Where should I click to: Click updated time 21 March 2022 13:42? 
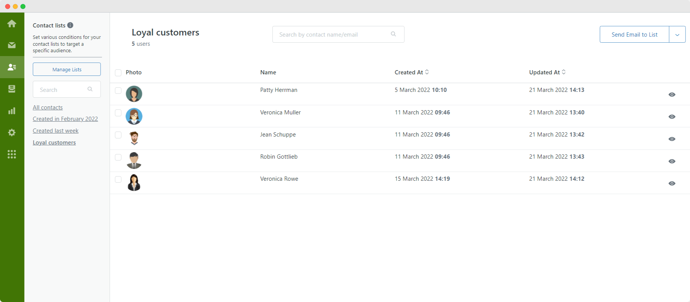coord(557,135)
